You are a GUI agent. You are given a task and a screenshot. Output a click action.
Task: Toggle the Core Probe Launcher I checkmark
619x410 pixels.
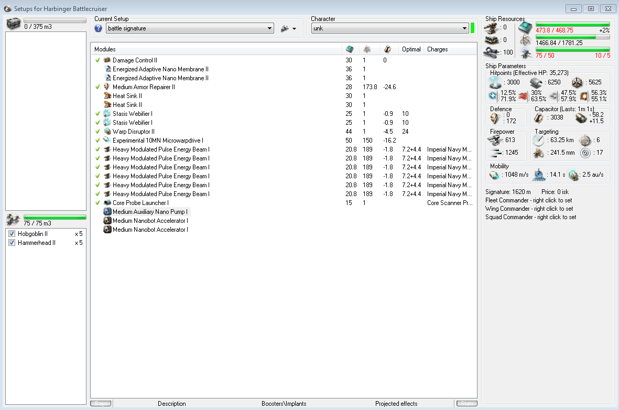tap(97, 202)
